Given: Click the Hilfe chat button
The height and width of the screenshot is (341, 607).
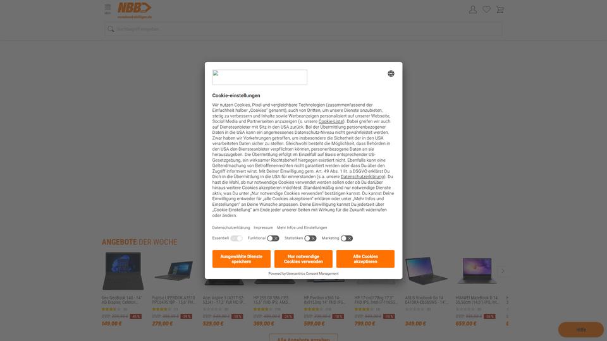Looking at the screenshot, I should tap(580, 330).
